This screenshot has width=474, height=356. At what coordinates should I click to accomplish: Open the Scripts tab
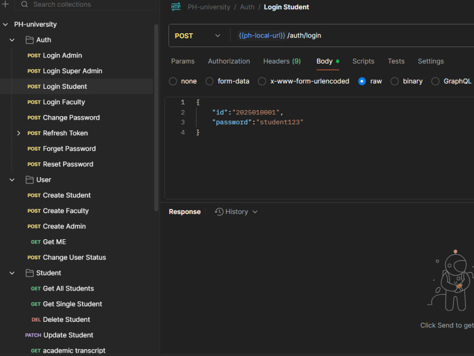coord(364,61)
